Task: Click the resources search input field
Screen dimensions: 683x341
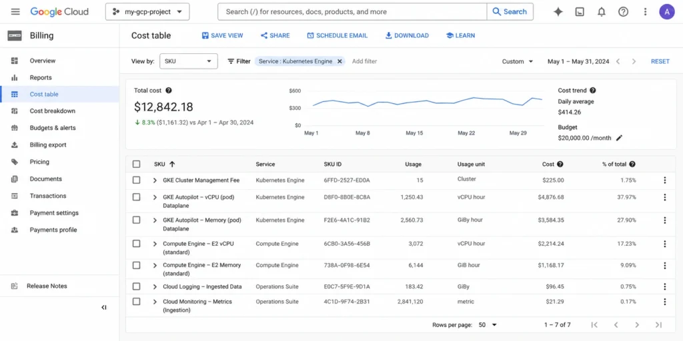Action: pos(352,12)
